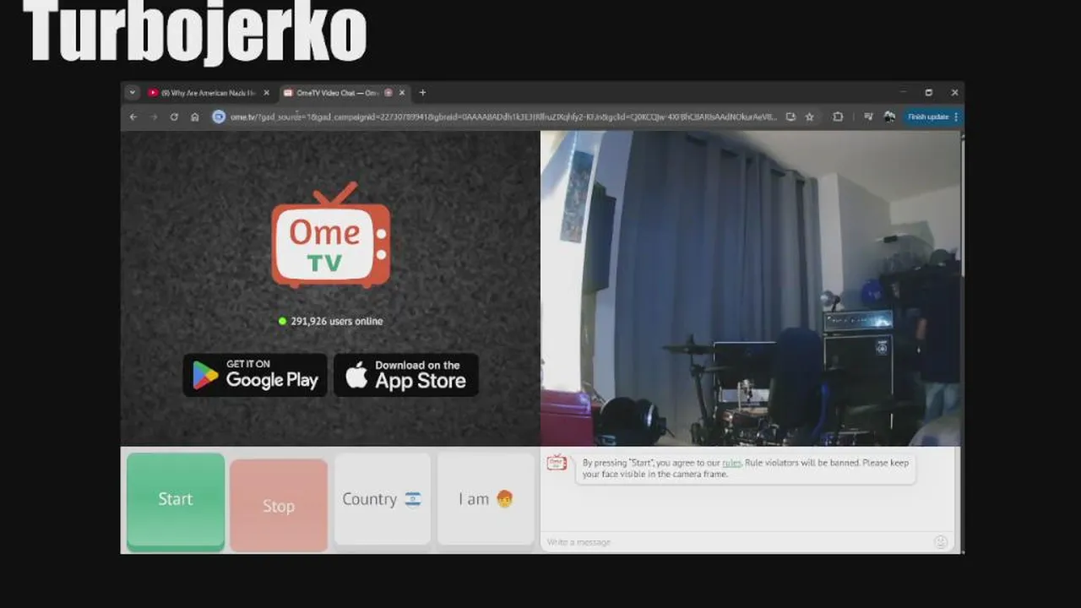
Task: Open the Country selector
Action: click(383, 499)
